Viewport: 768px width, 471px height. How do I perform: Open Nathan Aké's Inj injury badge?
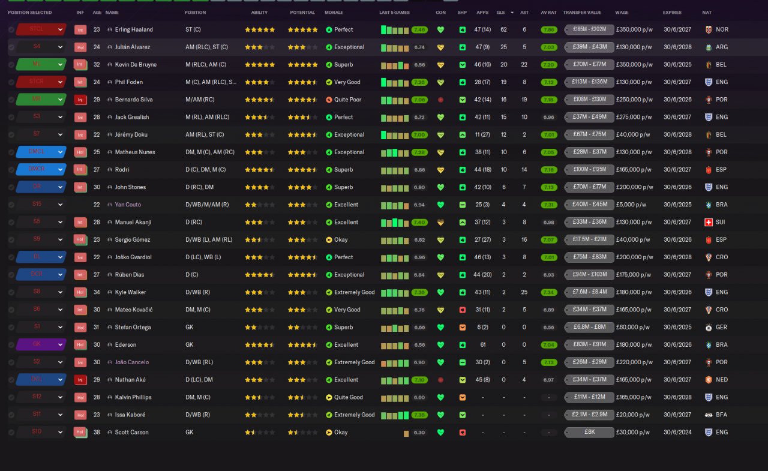(80, 380)
